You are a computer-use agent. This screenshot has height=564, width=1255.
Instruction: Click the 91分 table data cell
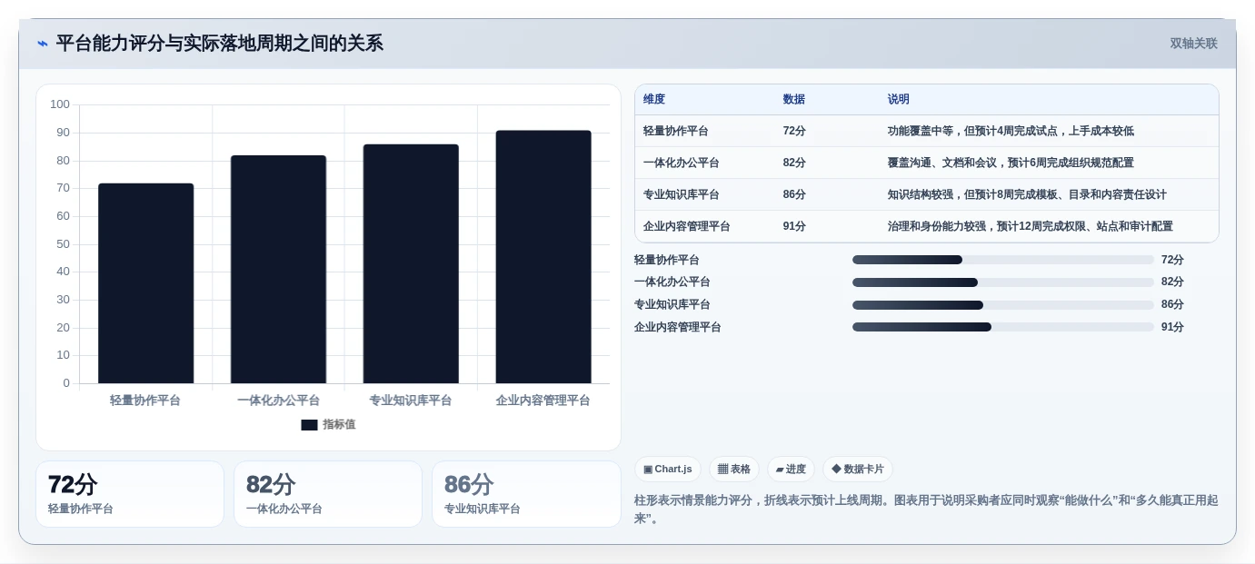(794, 226)
